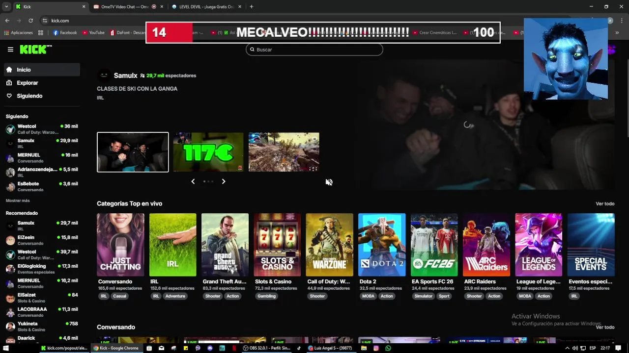Expand followed channels with Mostrar más
Screen dimensions: 629x353
tap(18, 201)
